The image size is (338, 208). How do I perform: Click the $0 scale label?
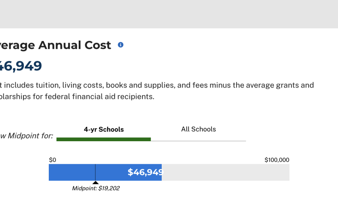[x=53, y=160]
